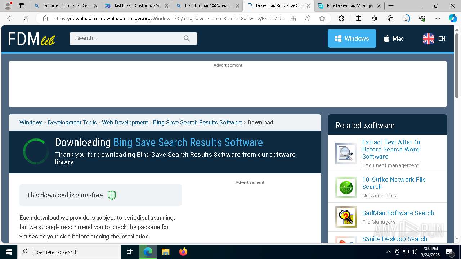Show hidden tray icons chevron

point(388,252)
